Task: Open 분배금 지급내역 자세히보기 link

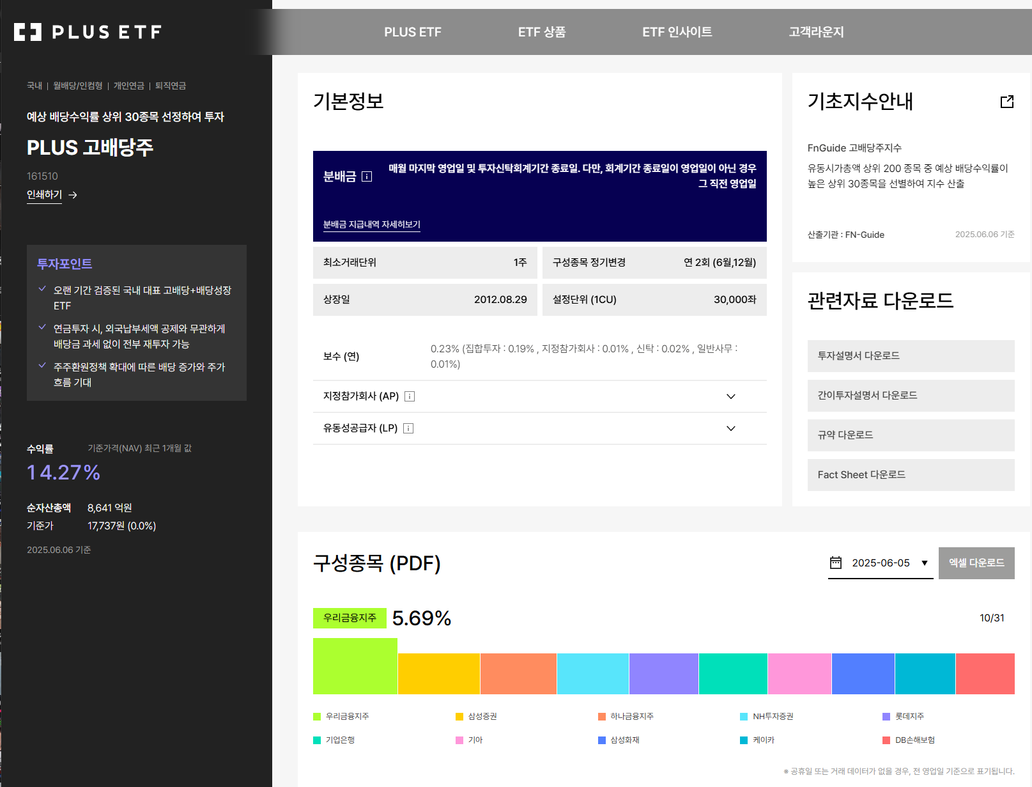Action: pos(372,224)
